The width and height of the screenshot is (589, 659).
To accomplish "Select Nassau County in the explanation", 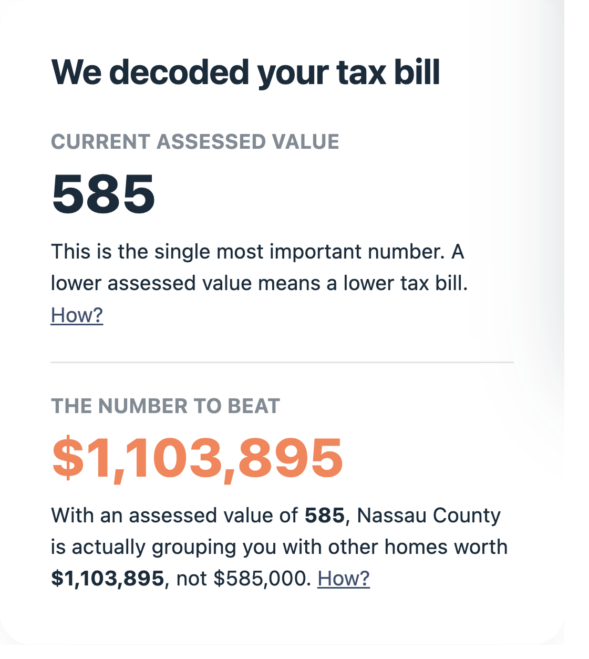I will [428, 516].
